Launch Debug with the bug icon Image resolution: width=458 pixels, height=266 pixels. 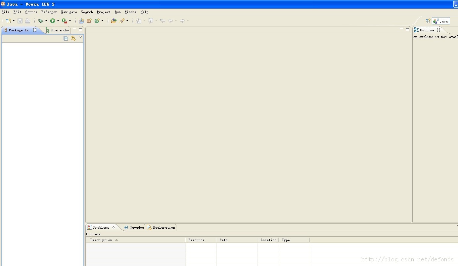click(41, 21)
